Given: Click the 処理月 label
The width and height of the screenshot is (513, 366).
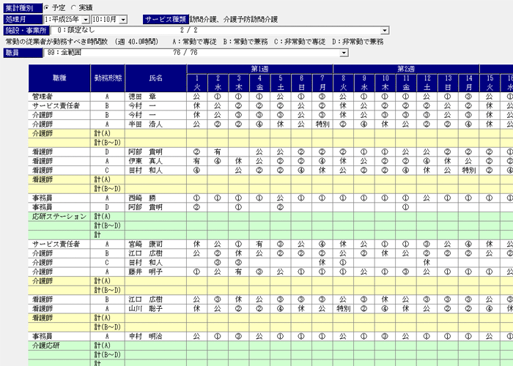Looking at the screenshot, I should coord(23,19).
